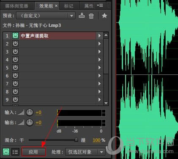178x159 pixels.
Task: Toggle main rack power button at bottom
Action: coord(6,152)
